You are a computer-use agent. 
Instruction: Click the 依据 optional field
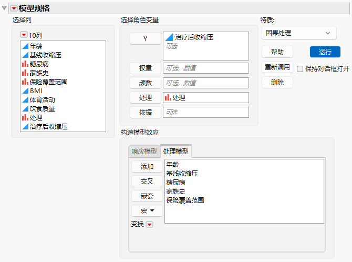click(x=206, y=112)
